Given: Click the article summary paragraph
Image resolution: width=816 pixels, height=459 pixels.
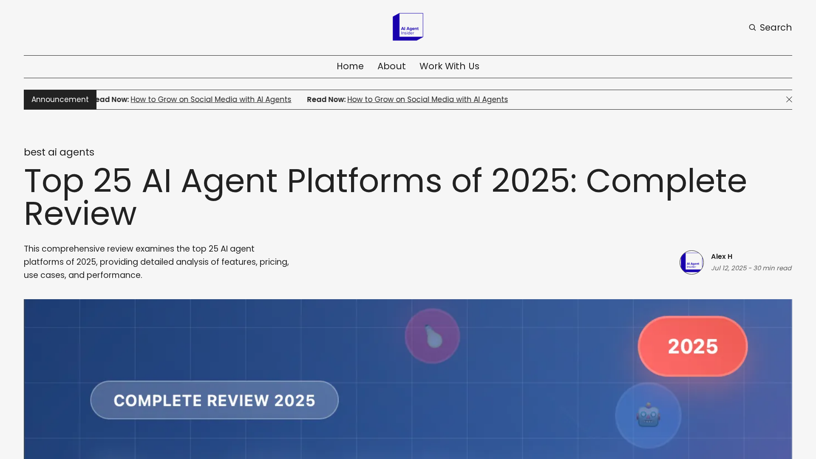Looking at the screenshot, I should coord(156,262).
